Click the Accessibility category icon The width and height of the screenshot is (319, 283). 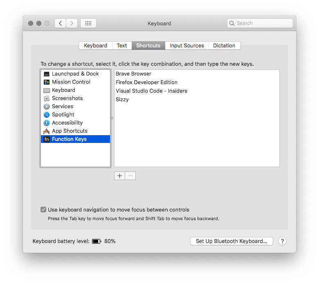click(x=47, y=123)
